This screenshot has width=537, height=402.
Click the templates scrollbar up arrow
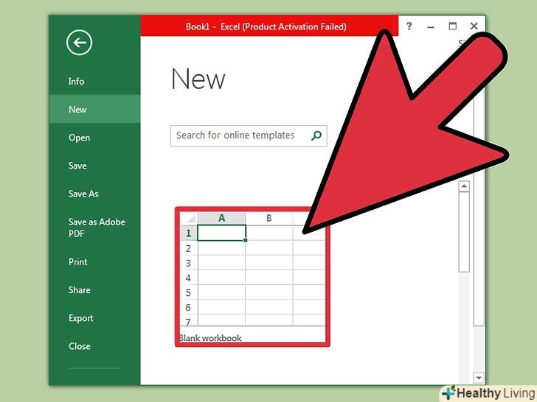(x=464, y=186)
